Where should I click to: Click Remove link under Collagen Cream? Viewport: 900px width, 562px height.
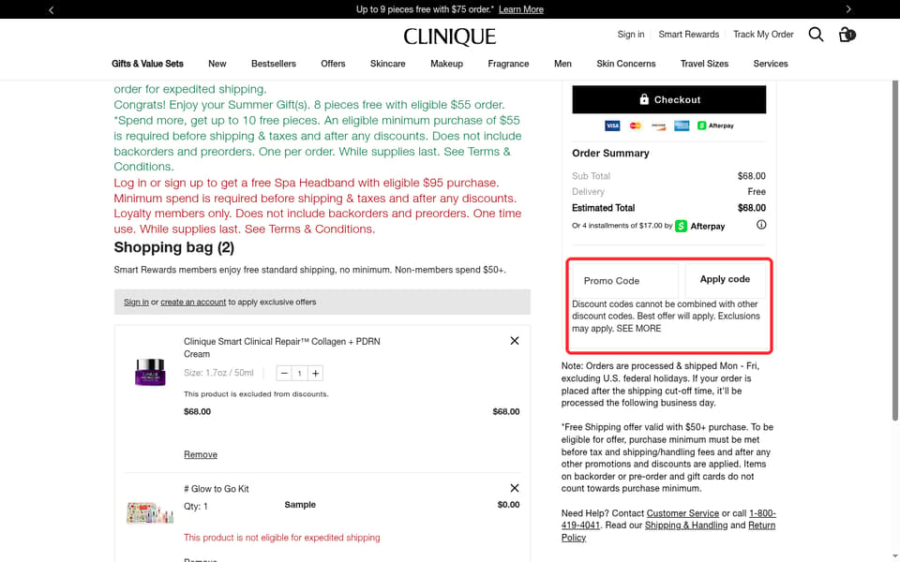tap(201, 454)
